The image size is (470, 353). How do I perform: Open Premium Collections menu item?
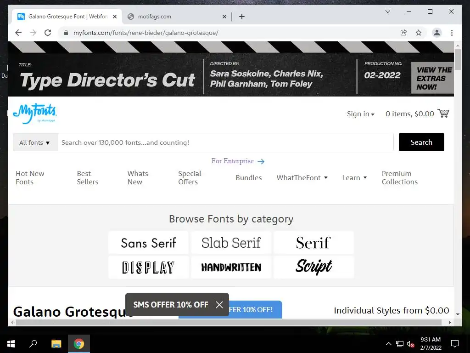click(400, 178)
